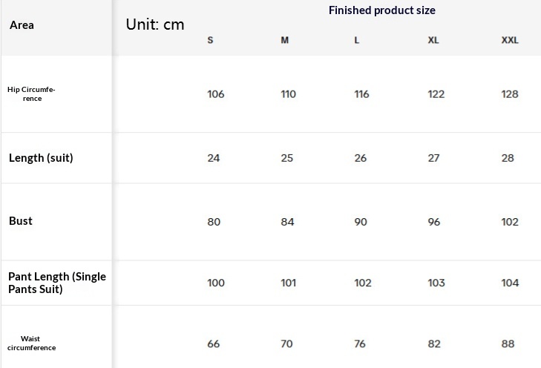Select hip circumference value 106 for S

coord(215,94)
